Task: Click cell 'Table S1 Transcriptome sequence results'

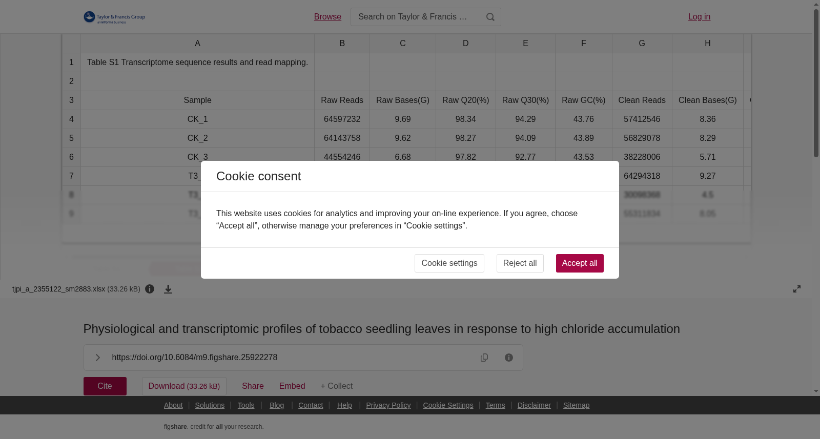Action: (x=197, y=62)
